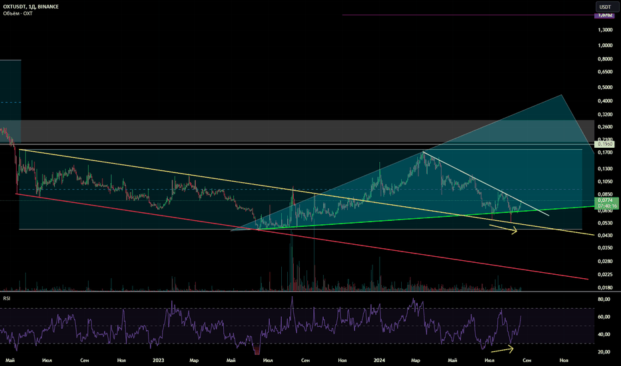621x366 pixels.
Task: Click the RSI indicator label
Action: click(x=7, y=298)
